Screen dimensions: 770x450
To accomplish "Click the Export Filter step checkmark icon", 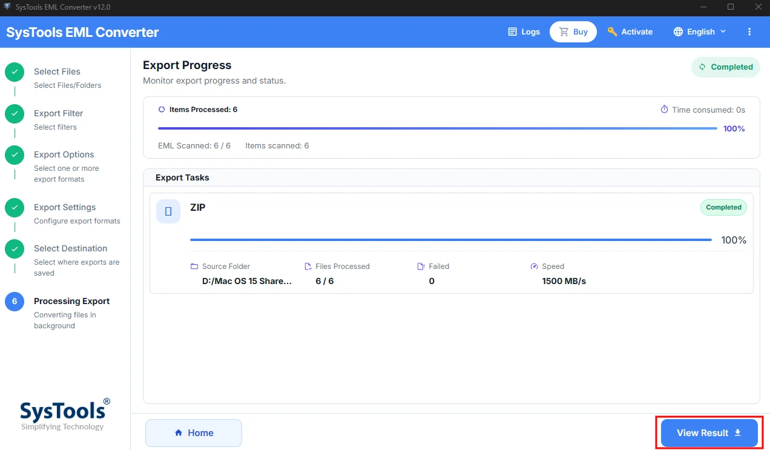I will [x=15, y=114].
